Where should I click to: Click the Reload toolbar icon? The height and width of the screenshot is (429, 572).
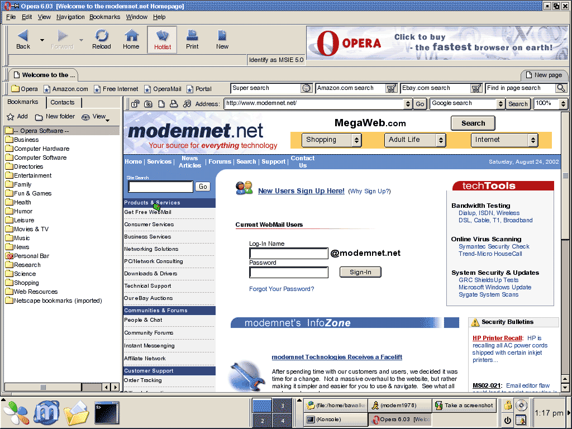[102, 39]
